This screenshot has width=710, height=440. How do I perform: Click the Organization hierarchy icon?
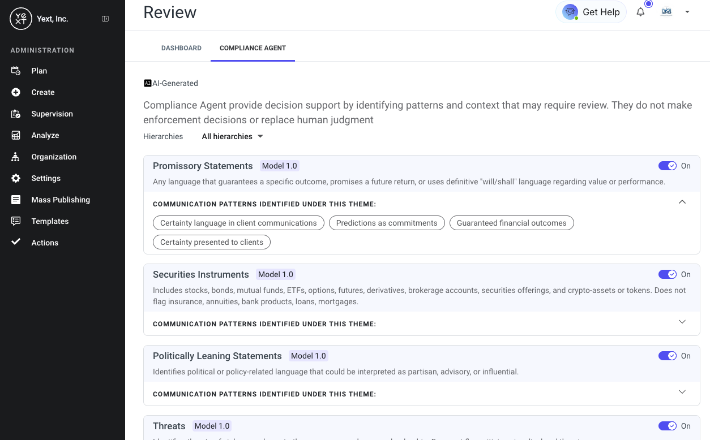click(x=16, y=157)
